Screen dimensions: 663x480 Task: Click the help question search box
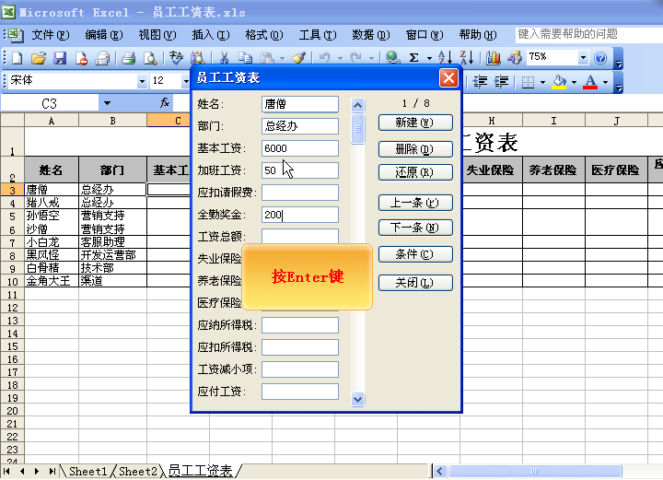(588, 34)
